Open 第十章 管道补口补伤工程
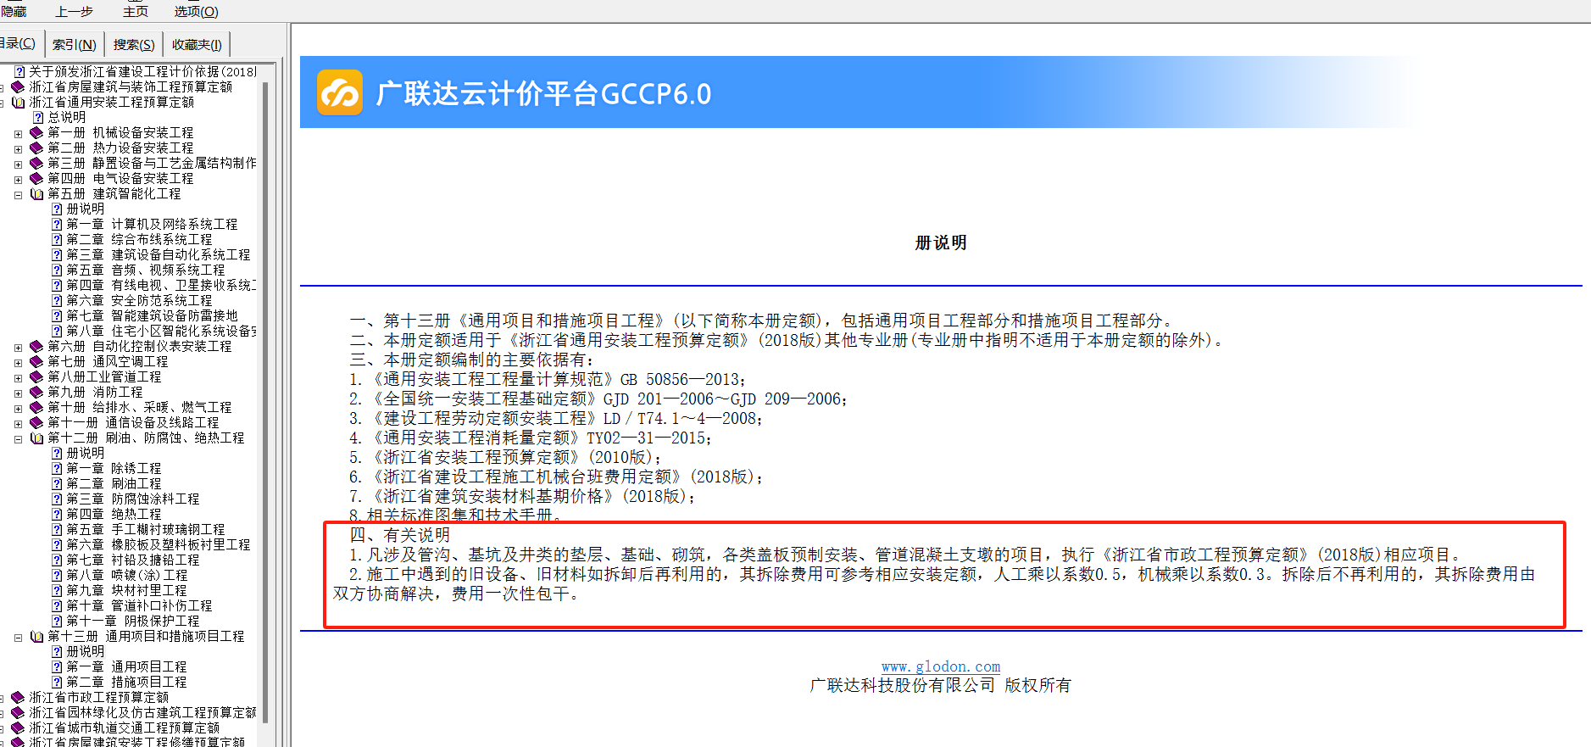This screenshot has height=747, width=1591. pos(139,605)
